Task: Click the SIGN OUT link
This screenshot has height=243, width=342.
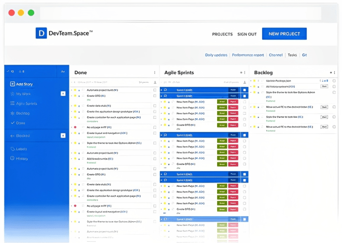Action: click(247, 34)
